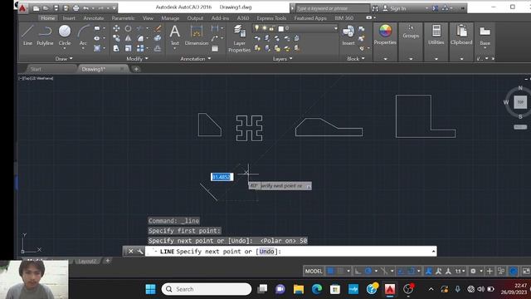The image size is (531, 299).
Task: Expand the Annotation panel
Action: [x=196, y=59]
